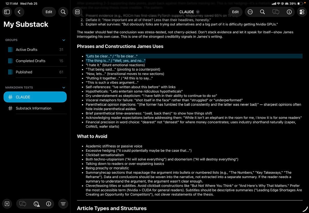The image size is (309, 213).
Task: Open search in the sidebar
Action: click(63, 12)
